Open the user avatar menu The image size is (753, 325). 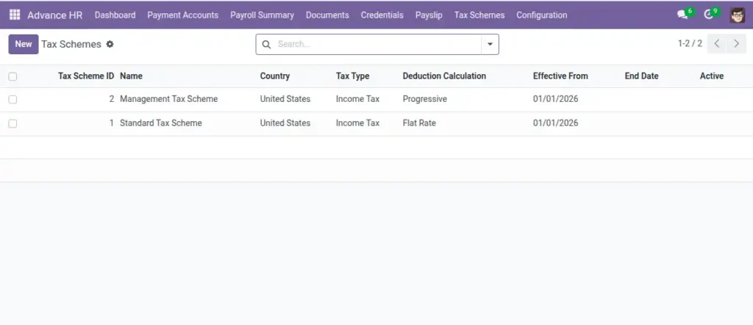coord(737,15)
